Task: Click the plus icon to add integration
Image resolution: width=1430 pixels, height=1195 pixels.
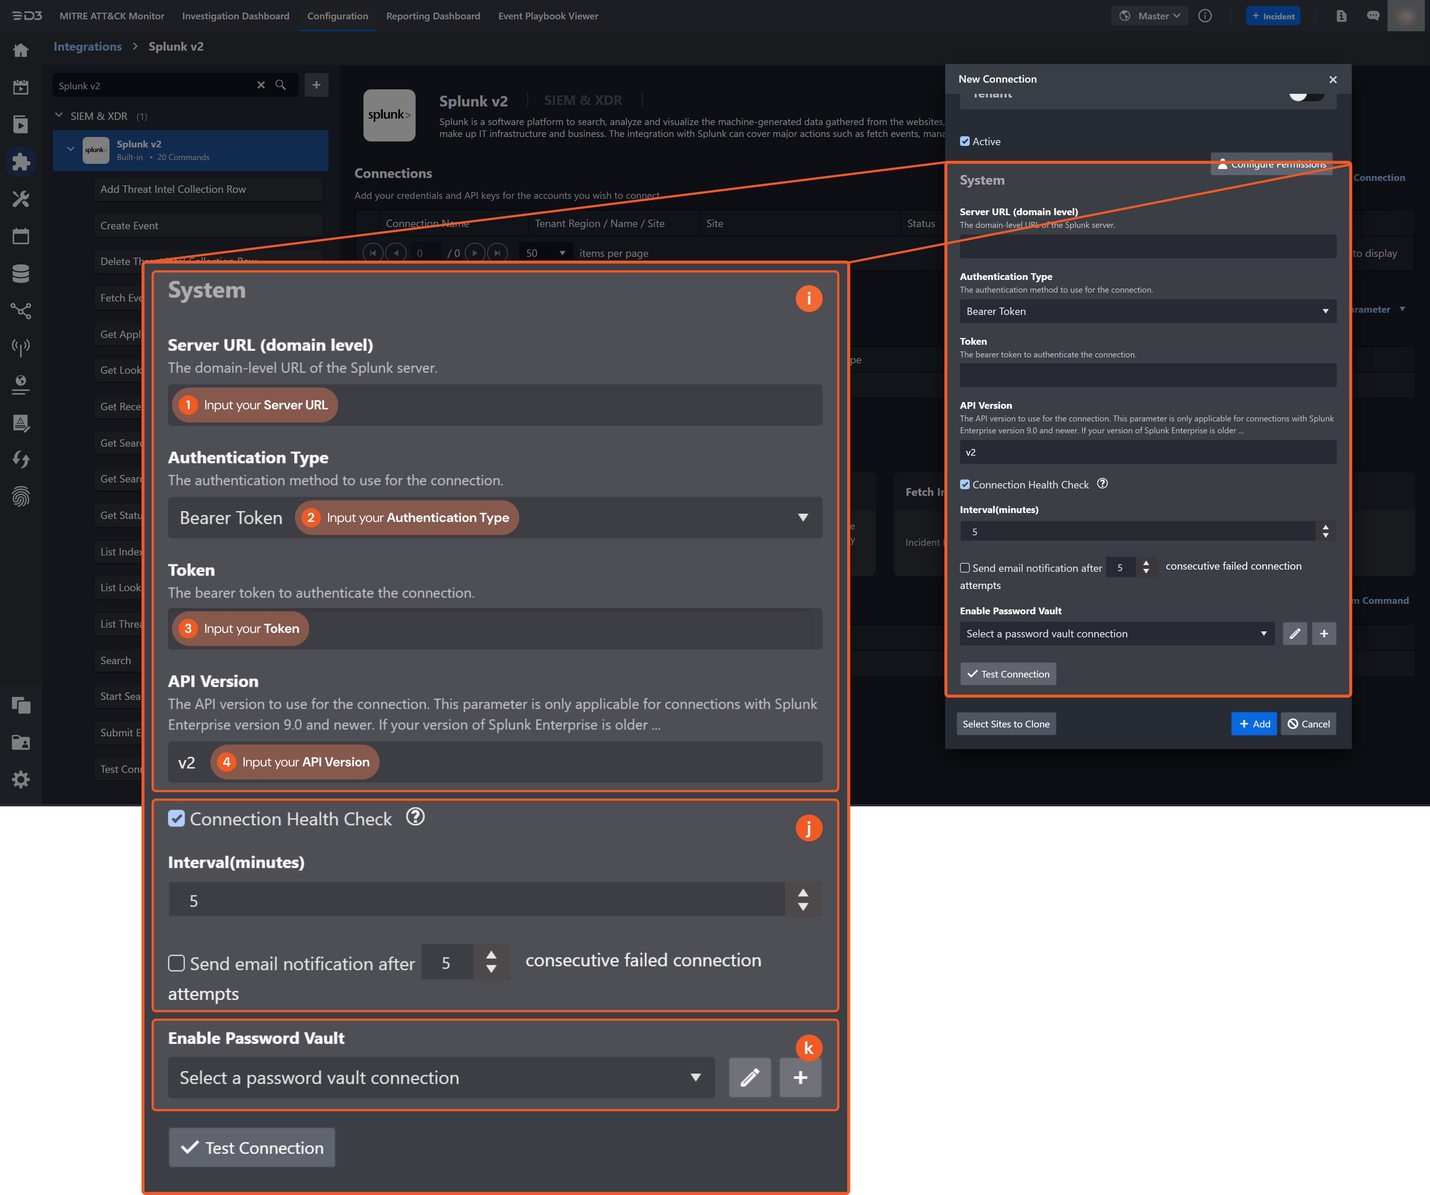Action: (316, 85)
